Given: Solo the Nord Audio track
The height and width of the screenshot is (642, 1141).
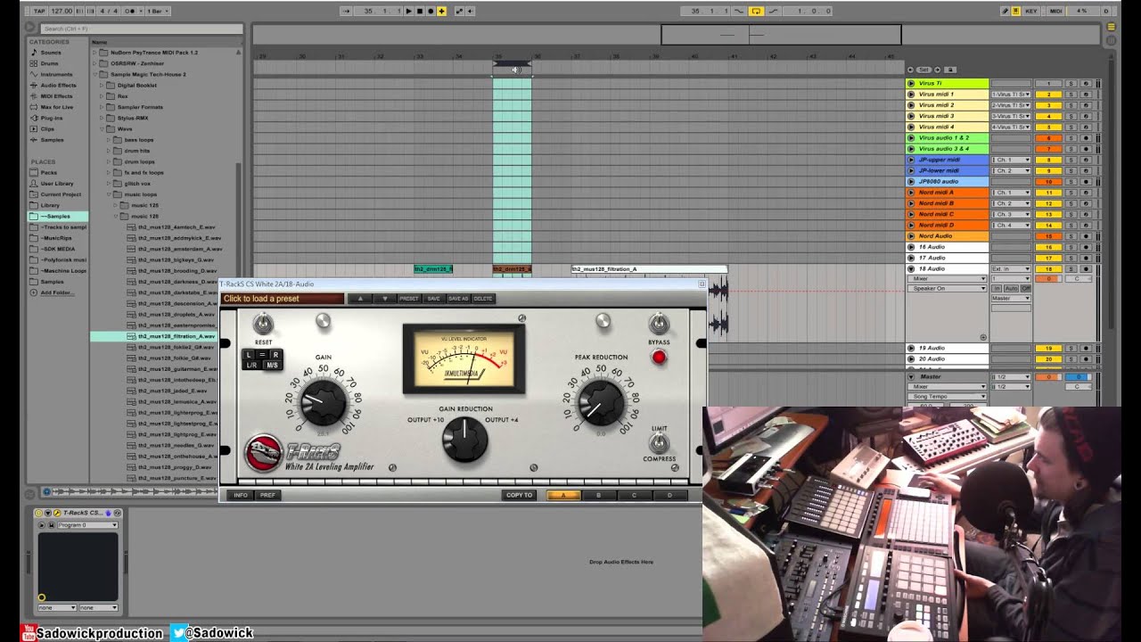Looking at the screenshot, I should [x=1072, y=235].
